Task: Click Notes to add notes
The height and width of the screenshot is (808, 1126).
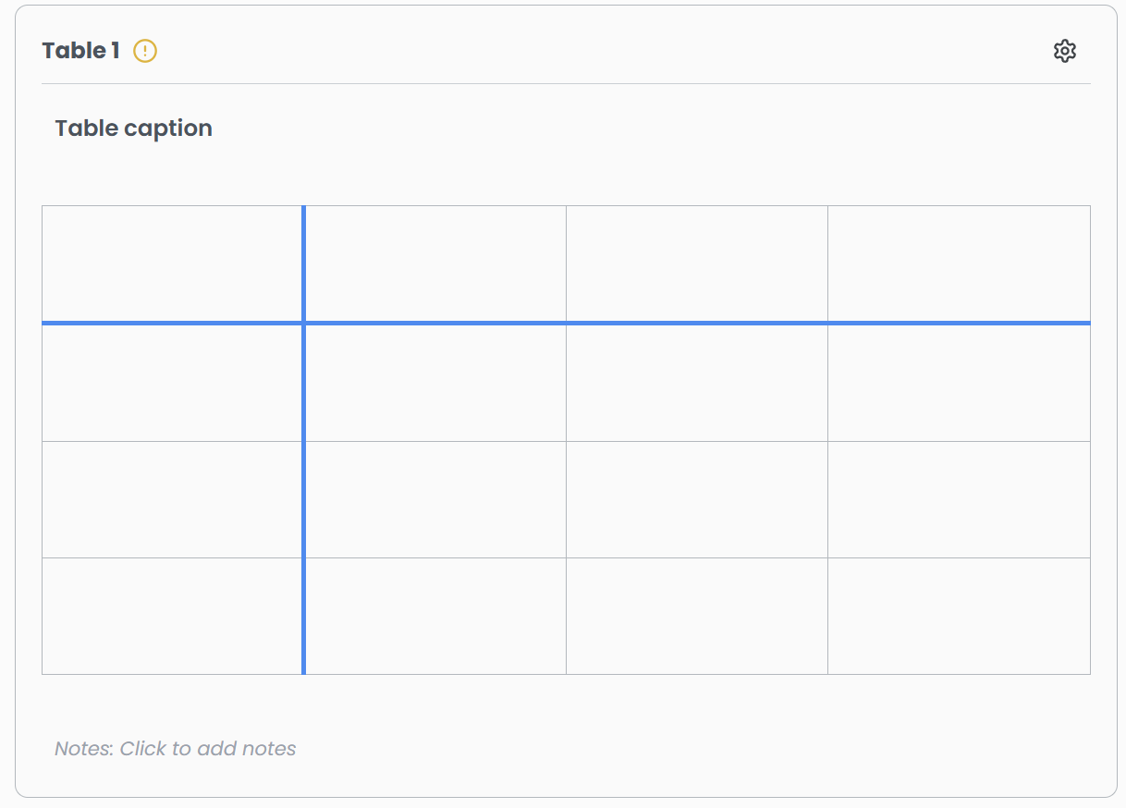Action: click(176, 749)
